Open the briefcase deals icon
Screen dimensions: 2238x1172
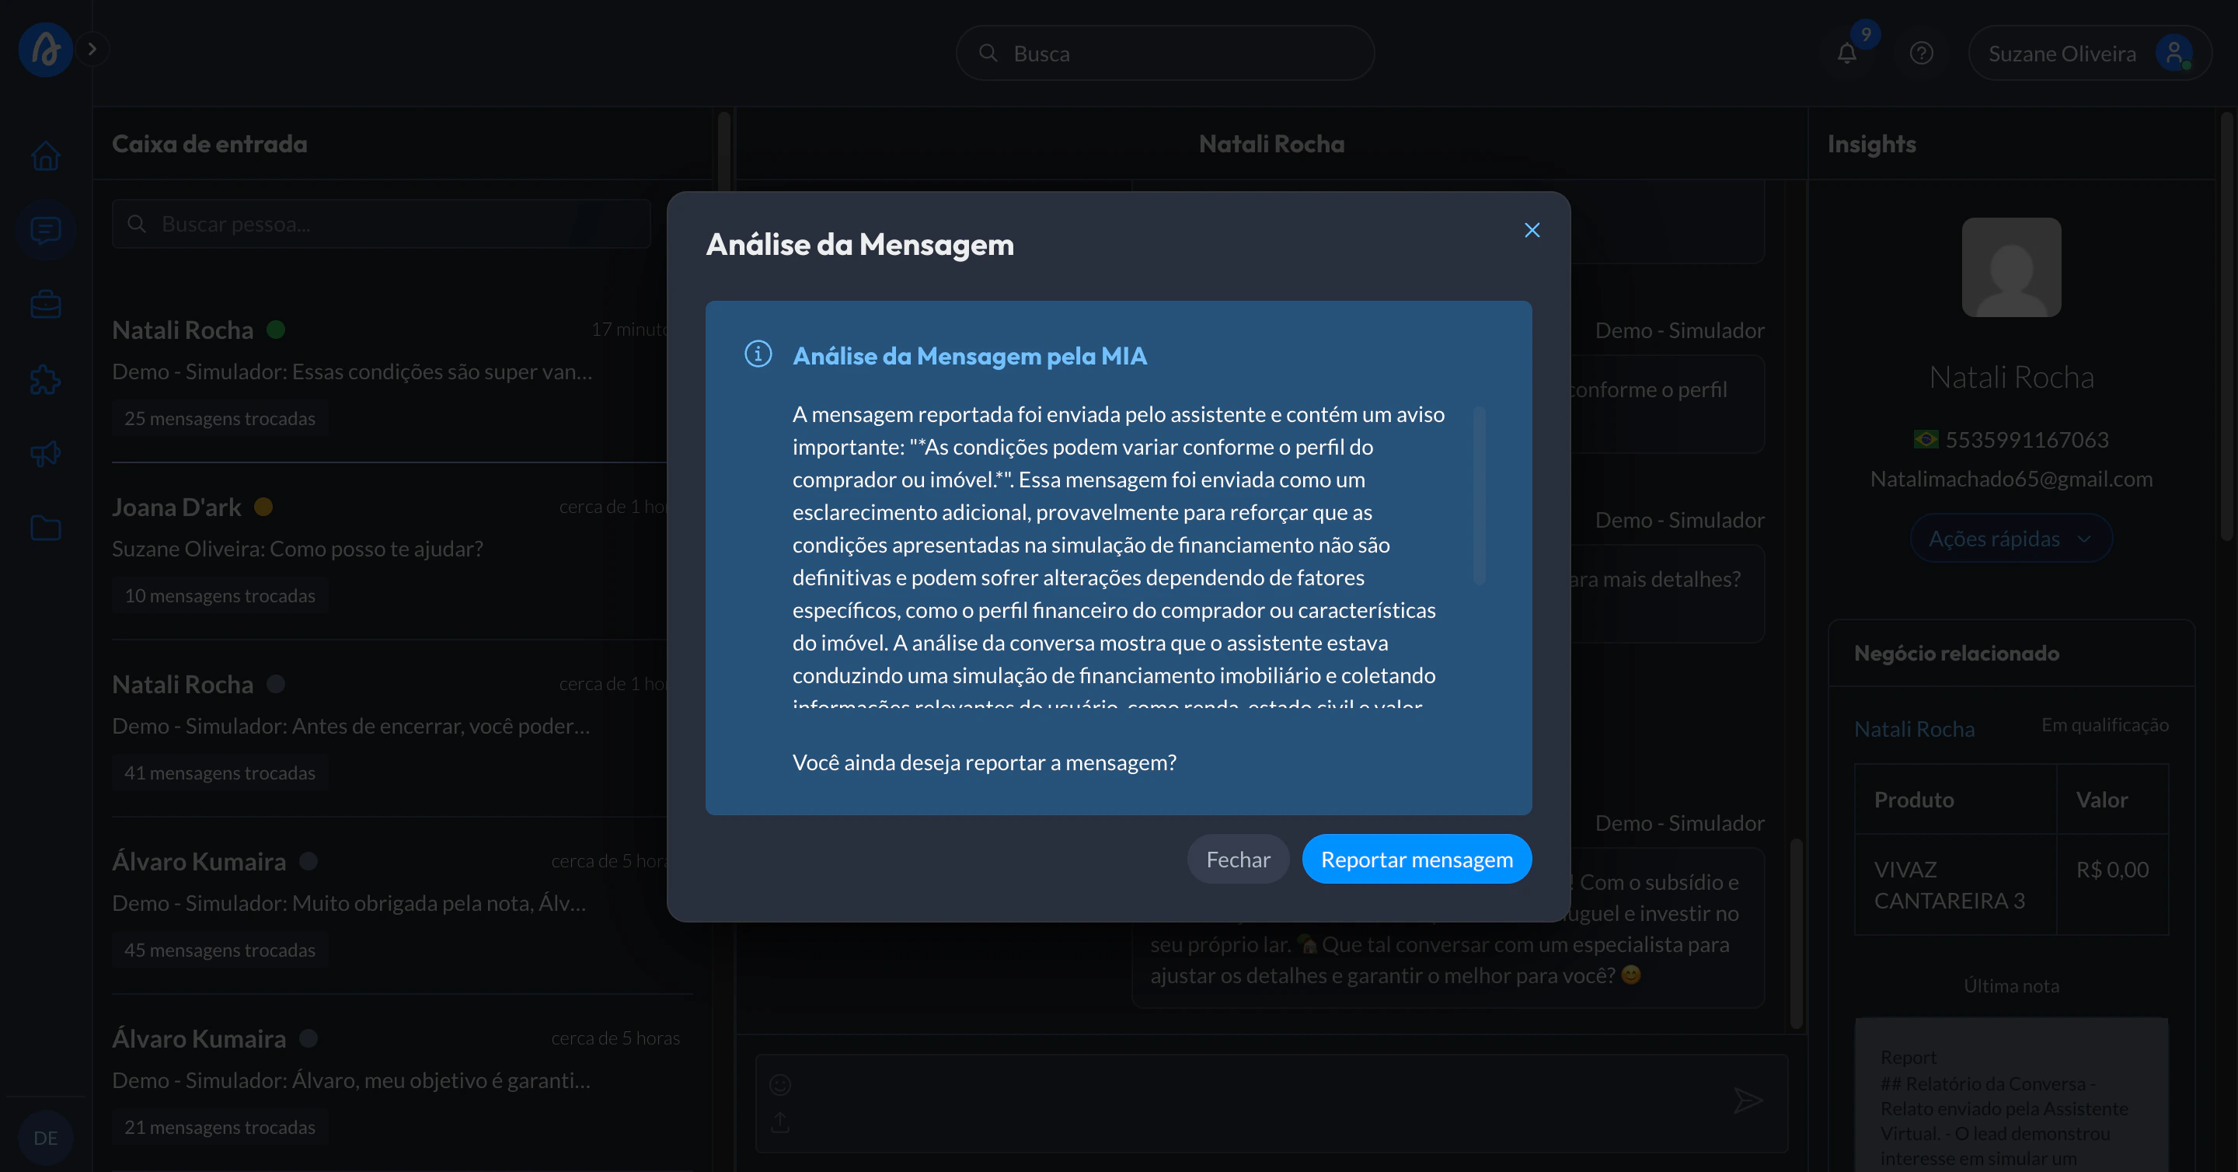pos(45,305)
